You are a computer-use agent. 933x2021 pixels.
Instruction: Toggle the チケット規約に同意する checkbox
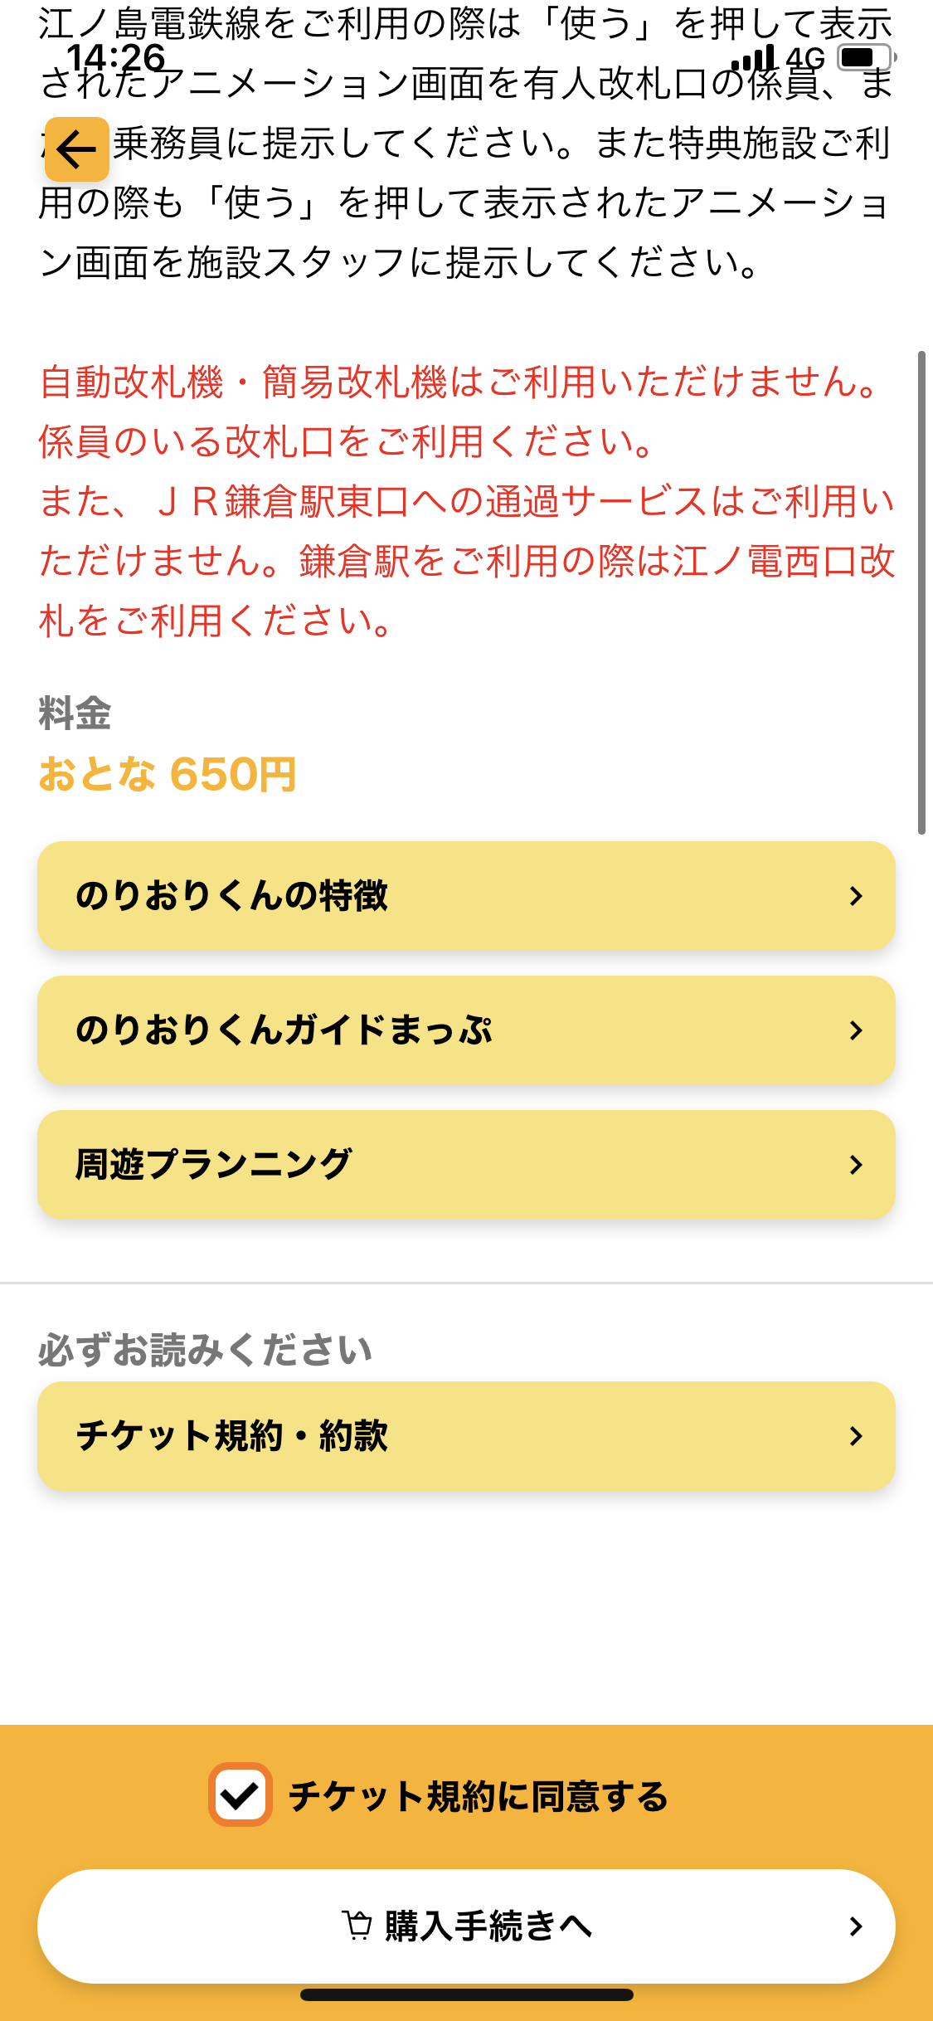[241, 1795]
